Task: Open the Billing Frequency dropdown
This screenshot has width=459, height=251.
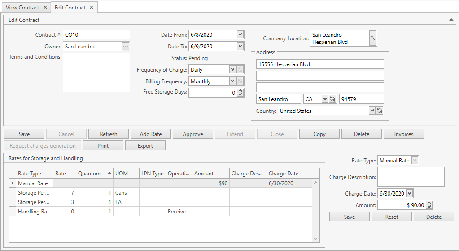Action: coord(232,81)
